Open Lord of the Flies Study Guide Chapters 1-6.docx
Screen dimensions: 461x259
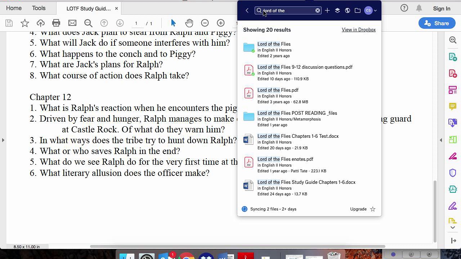(309, 188)
